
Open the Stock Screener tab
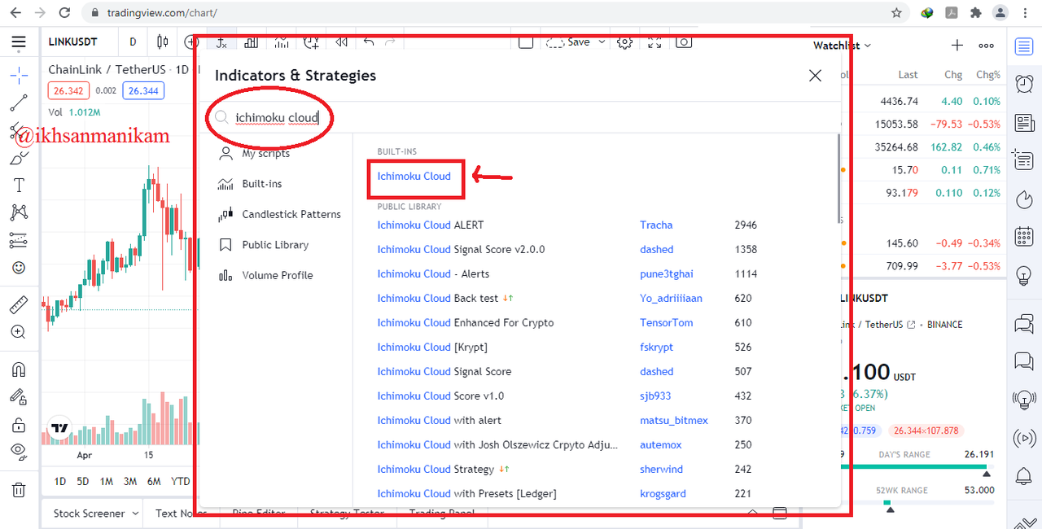click(89, 514)
